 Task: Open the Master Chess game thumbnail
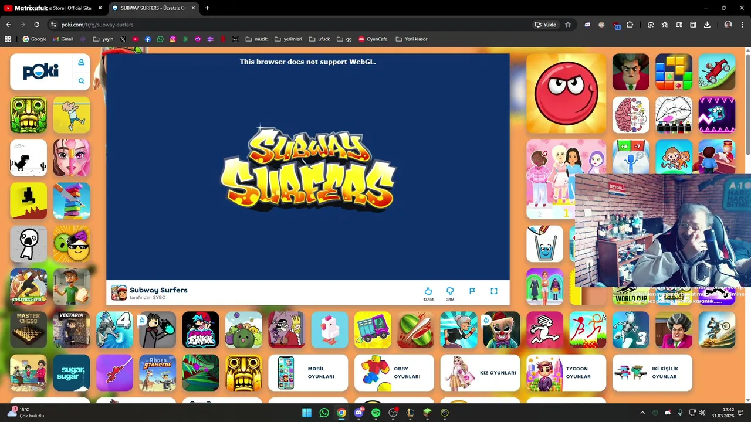(29, 329)
